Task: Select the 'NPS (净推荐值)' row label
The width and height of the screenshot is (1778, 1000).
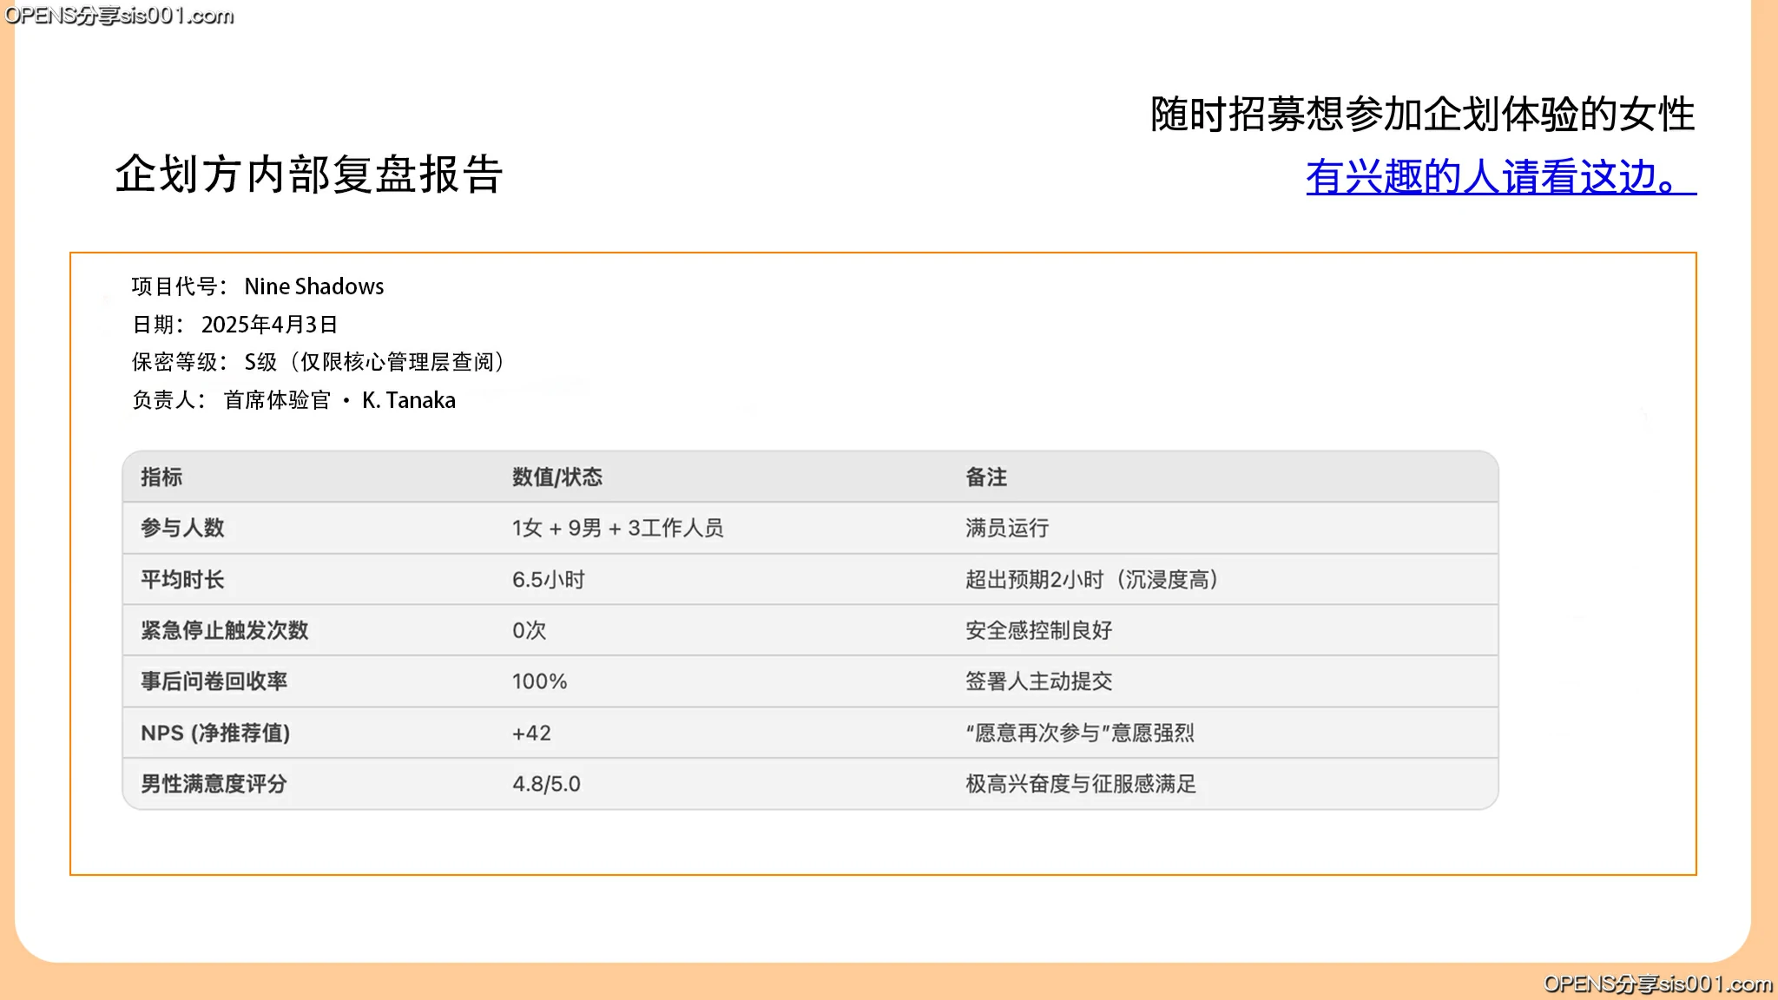Action: click(215, 733)
